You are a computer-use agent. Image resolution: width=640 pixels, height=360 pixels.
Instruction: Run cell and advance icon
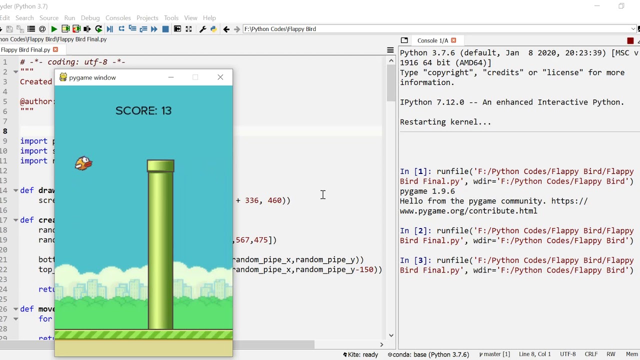pyautogui.click(x=76, y=29)
